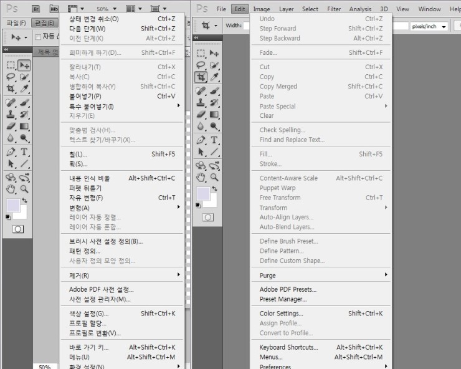This screenshot has height=369, width=461.
Task: Select the Crop tool in the Korean window toolbox
Action: [x=11, y=89]
